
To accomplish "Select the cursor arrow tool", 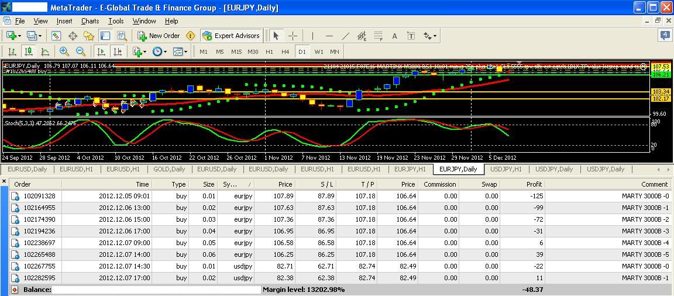I will click(276, 36).
